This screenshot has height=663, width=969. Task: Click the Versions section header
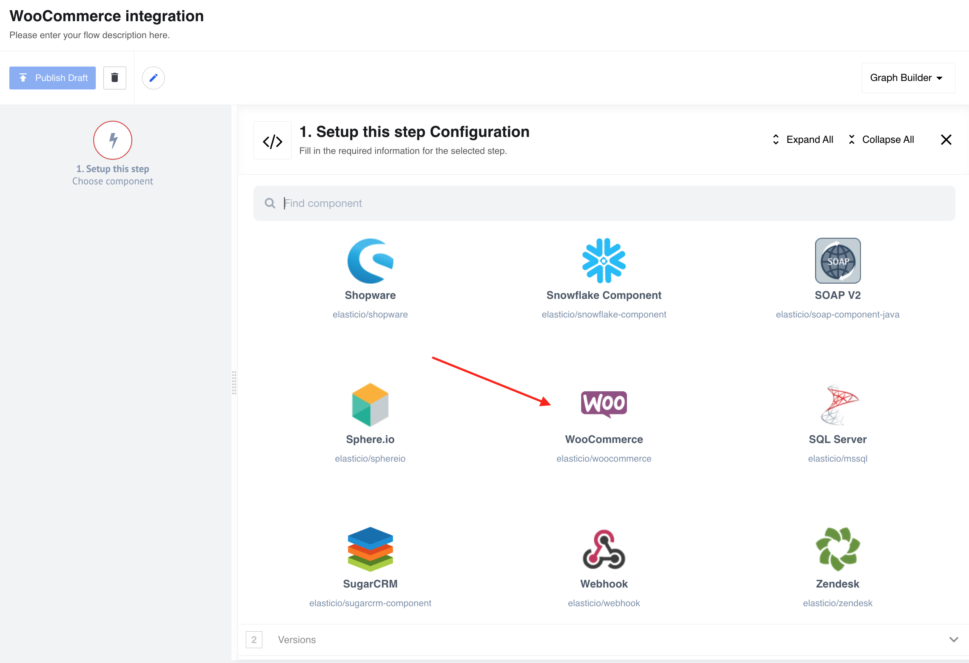[603, 640]
